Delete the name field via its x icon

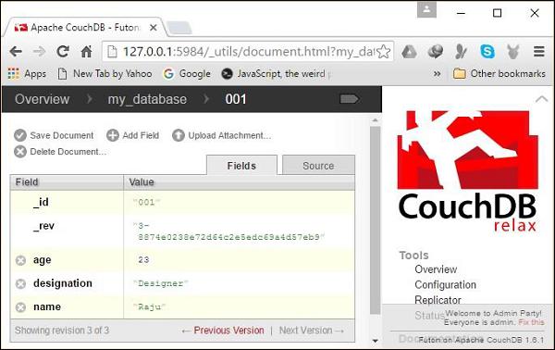tap(21, 307)
